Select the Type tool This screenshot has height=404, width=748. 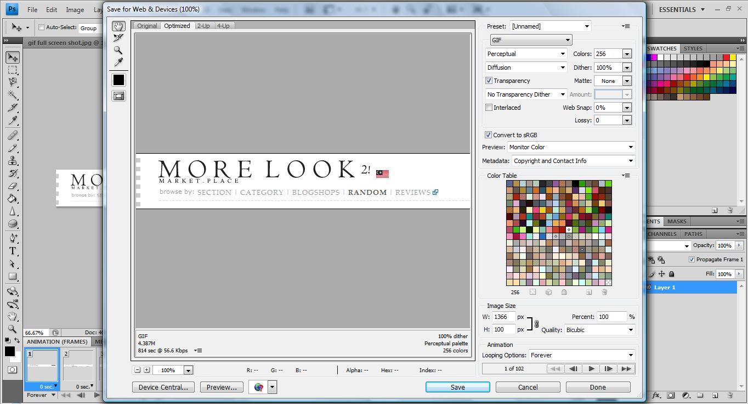coord(13,251)
